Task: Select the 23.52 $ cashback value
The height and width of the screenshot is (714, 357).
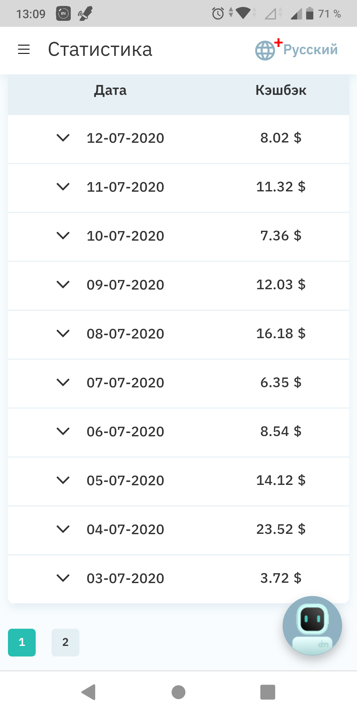Action: pos(281,529)
